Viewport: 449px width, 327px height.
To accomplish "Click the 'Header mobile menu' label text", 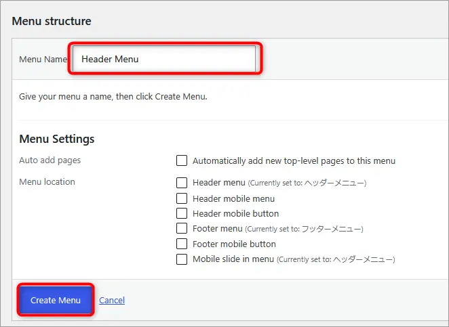I will [x=234, y=198].
